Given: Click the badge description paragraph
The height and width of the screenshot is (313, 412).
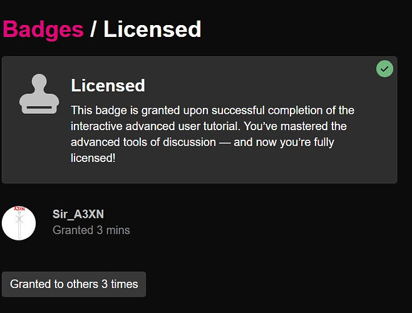Looking at the screenshot, I should point(213,134).
